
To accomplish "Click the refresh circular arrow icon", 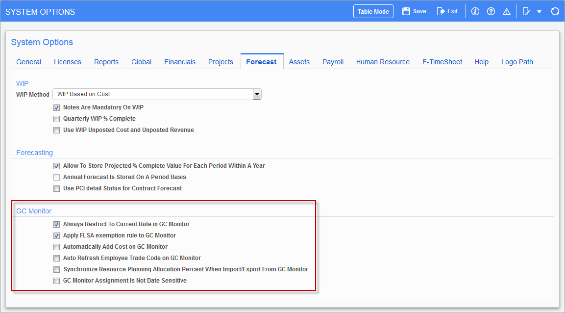I will [555, 12].
